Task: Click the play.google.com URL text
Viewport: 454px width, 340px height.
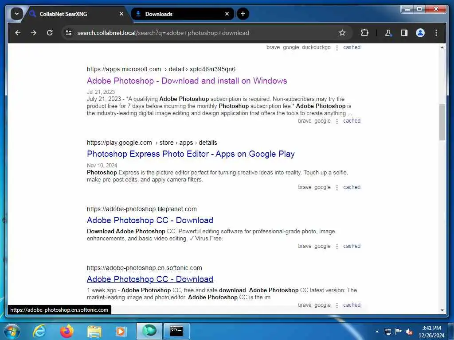Action: [119, 143]
